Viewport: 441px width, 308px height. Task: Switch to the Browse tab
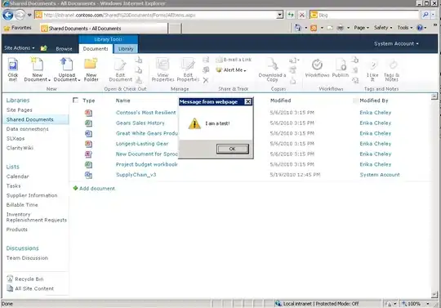[x=64, y=49]
